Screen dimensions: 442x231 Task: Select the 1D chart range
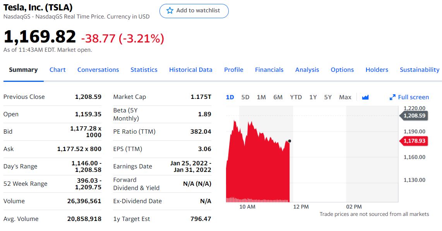tap(230, 97)
